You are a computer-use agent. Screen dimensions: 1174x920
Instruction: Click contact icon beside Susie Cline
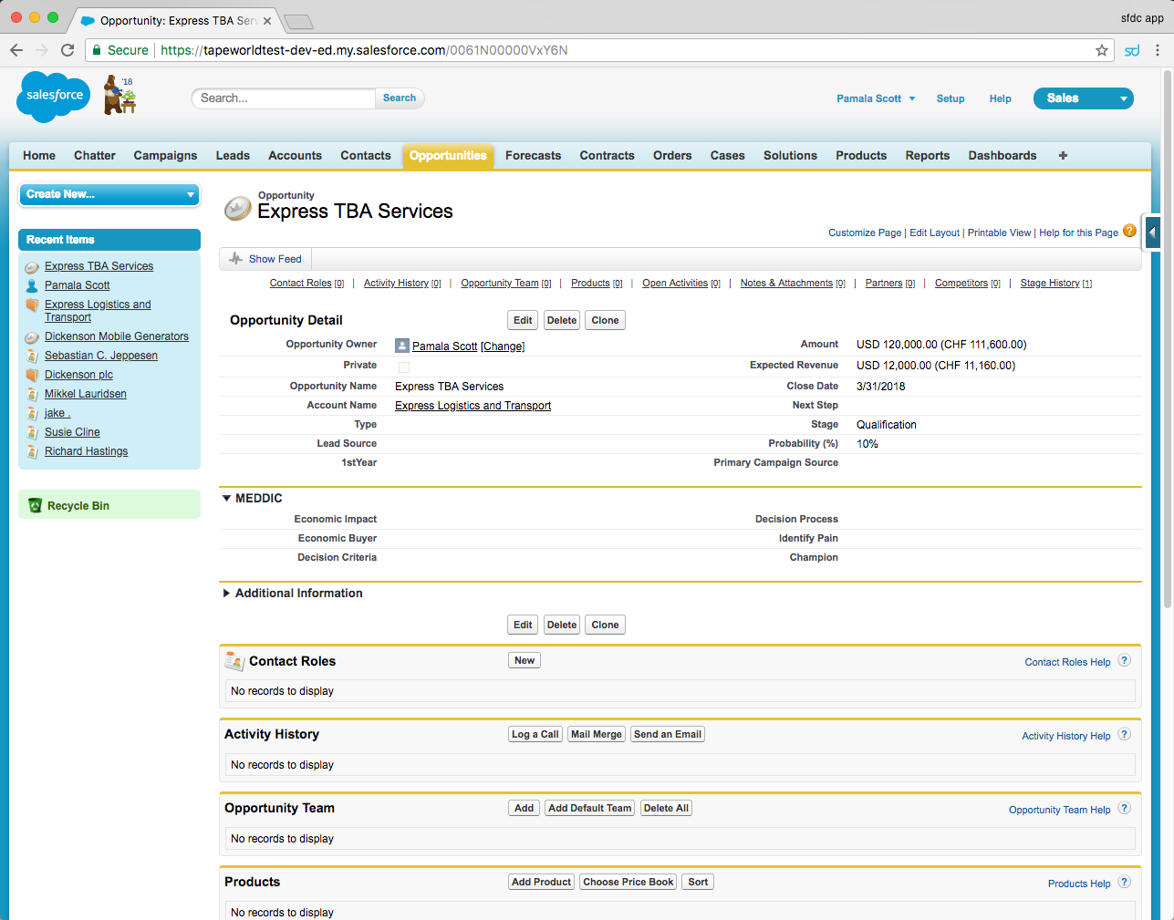coord(32,432)
